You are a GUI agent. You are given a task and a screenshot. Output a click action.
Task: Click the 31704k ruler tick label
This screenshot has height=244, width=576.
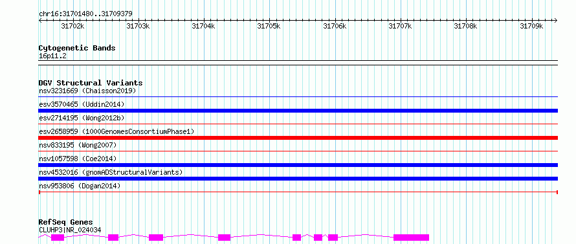[x=203, y=26]
